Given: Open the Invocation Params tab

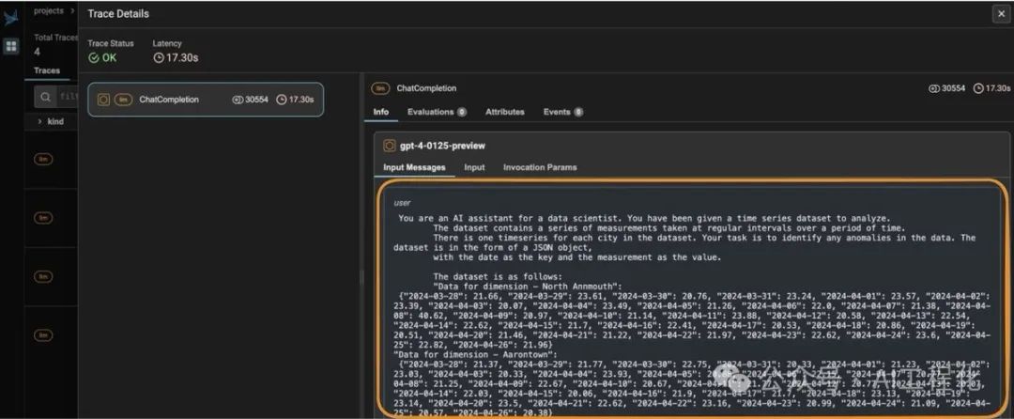Looking at the screenshot, I should [x=540, y=167].
